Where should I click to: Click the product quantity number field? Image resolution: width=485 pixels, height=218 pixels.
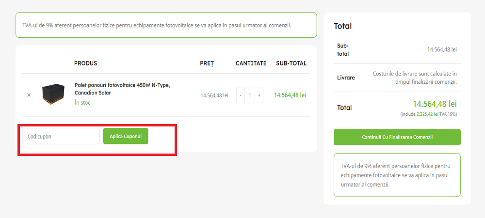[x=250, y=95]
